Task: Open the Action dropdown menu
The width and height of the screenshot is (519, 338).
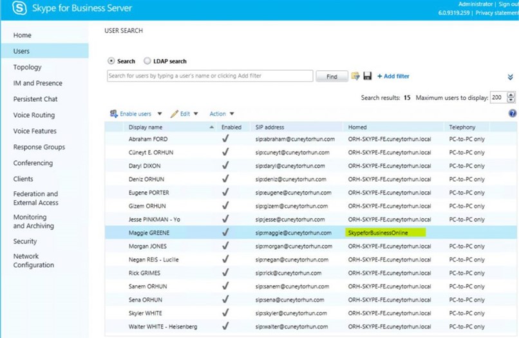Action: (x=222, y=114)
